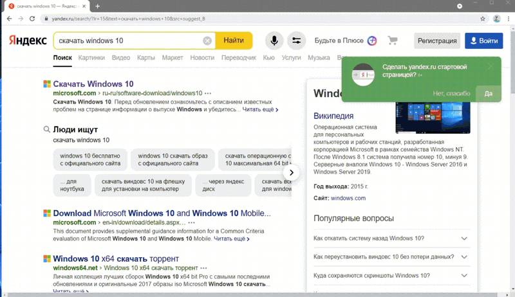Open options dots for windows64.net result
The width and height of the screenshot is (515, 297).
[203, 268]
